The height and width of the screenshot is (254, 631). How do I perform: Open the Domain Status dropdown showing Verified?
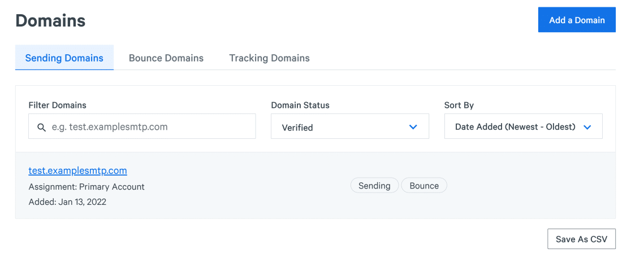click(349, 126)
